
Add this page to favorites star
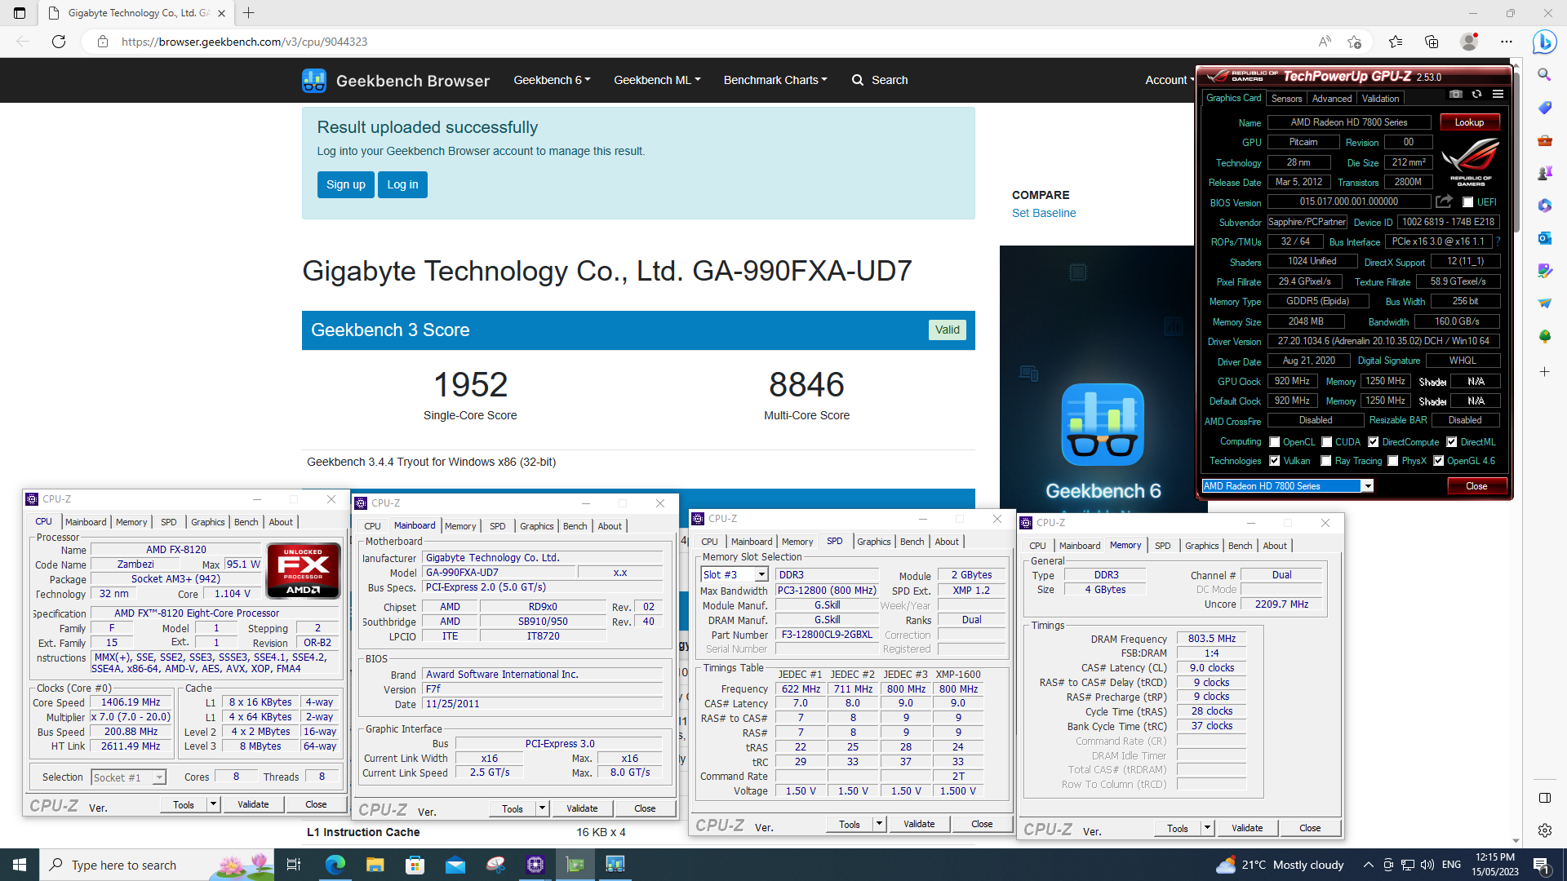[x=1355, y=42]
